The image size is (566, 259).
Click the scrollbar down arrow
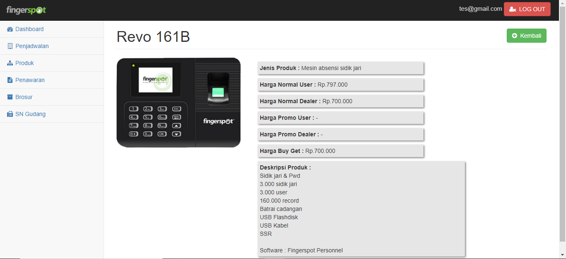[562, 255]
